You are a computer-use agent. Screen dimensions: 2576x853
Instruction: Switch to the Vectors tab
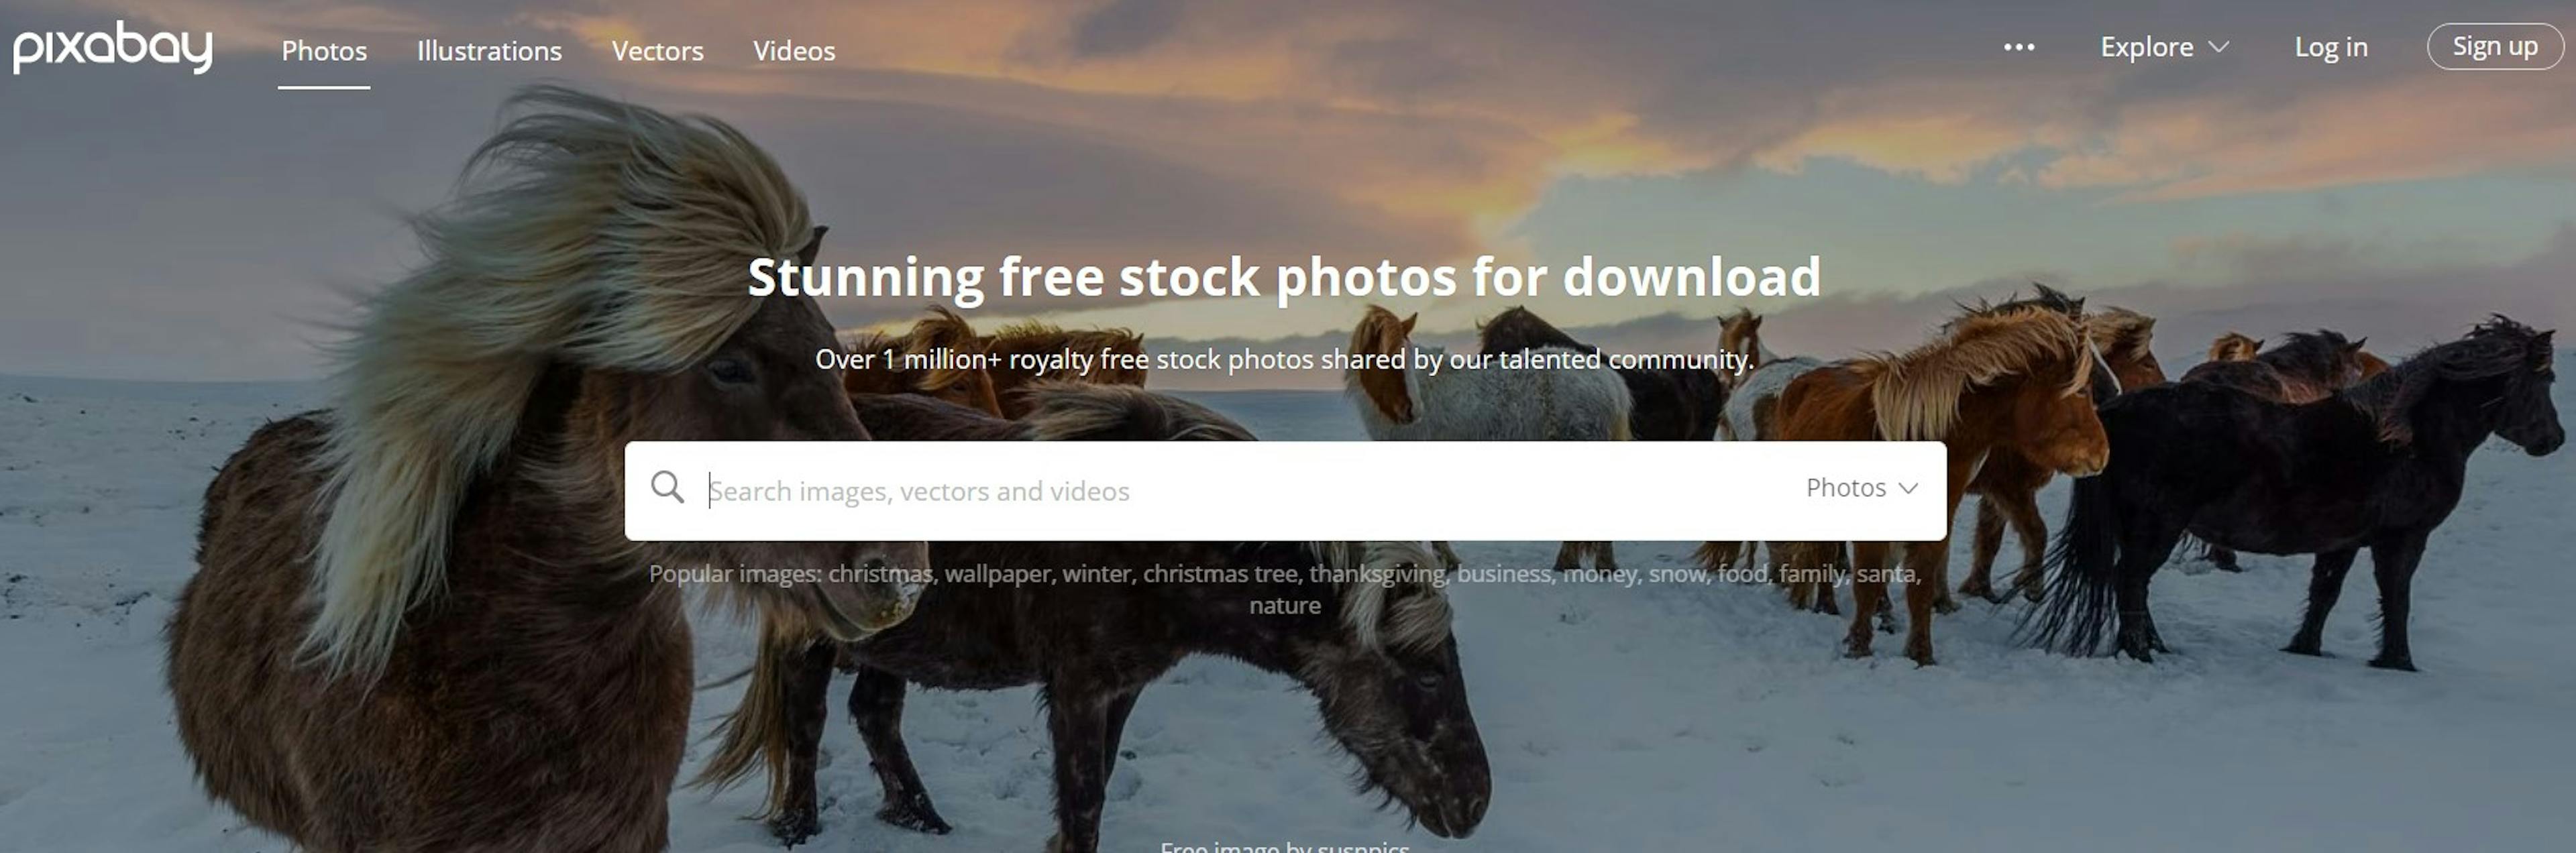coord(657,50)
